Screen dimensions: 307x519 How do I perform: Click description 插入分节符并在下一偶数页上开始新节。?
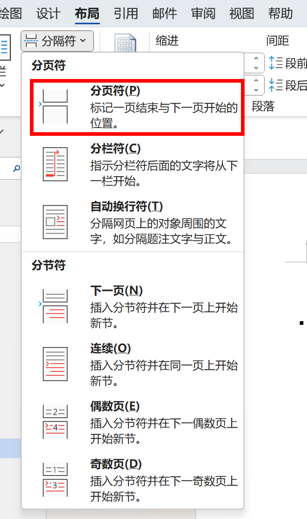point(164,431)
